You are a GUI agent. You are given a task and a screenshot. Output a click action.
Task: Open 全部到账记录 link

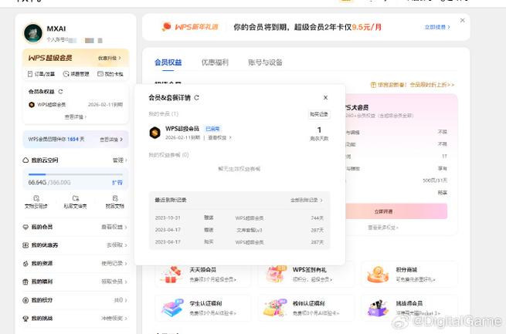306,200
